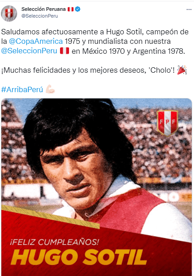The image size is (194, 276).
Task: Open the Selección Peruana profile avatar
Action: [x=9, y=14]
